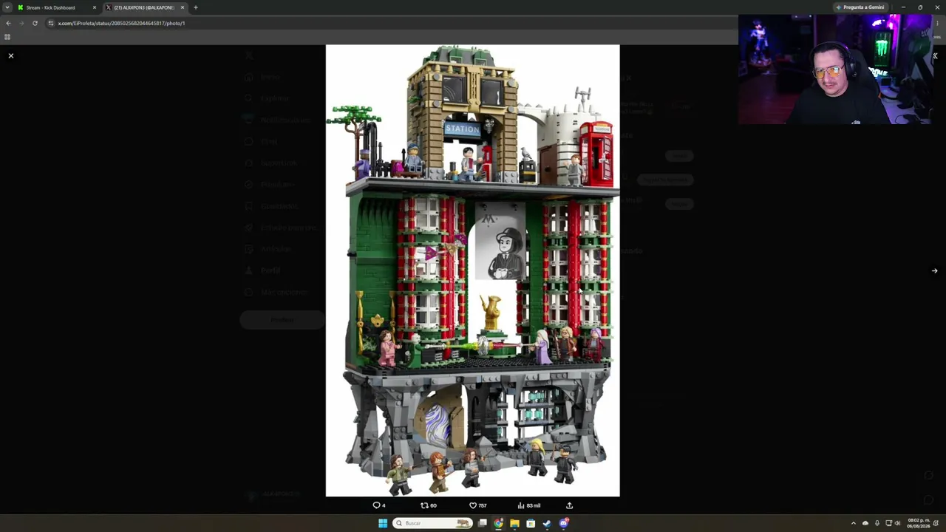Open the OneDrive cloud tray icon
This screenshot has height=532, width=946.
865,523
